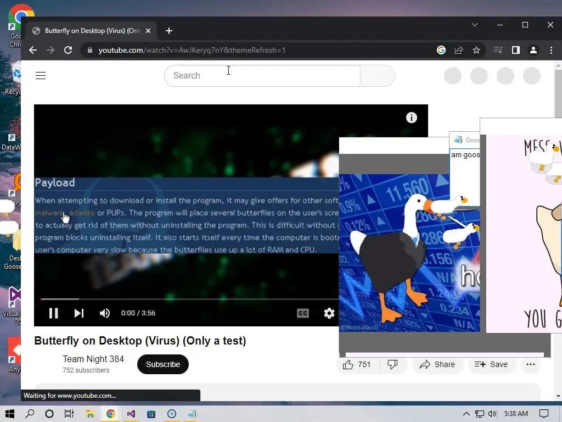562x422 pixels.
Task: Click the Share button below video
Action: [437, 365]
